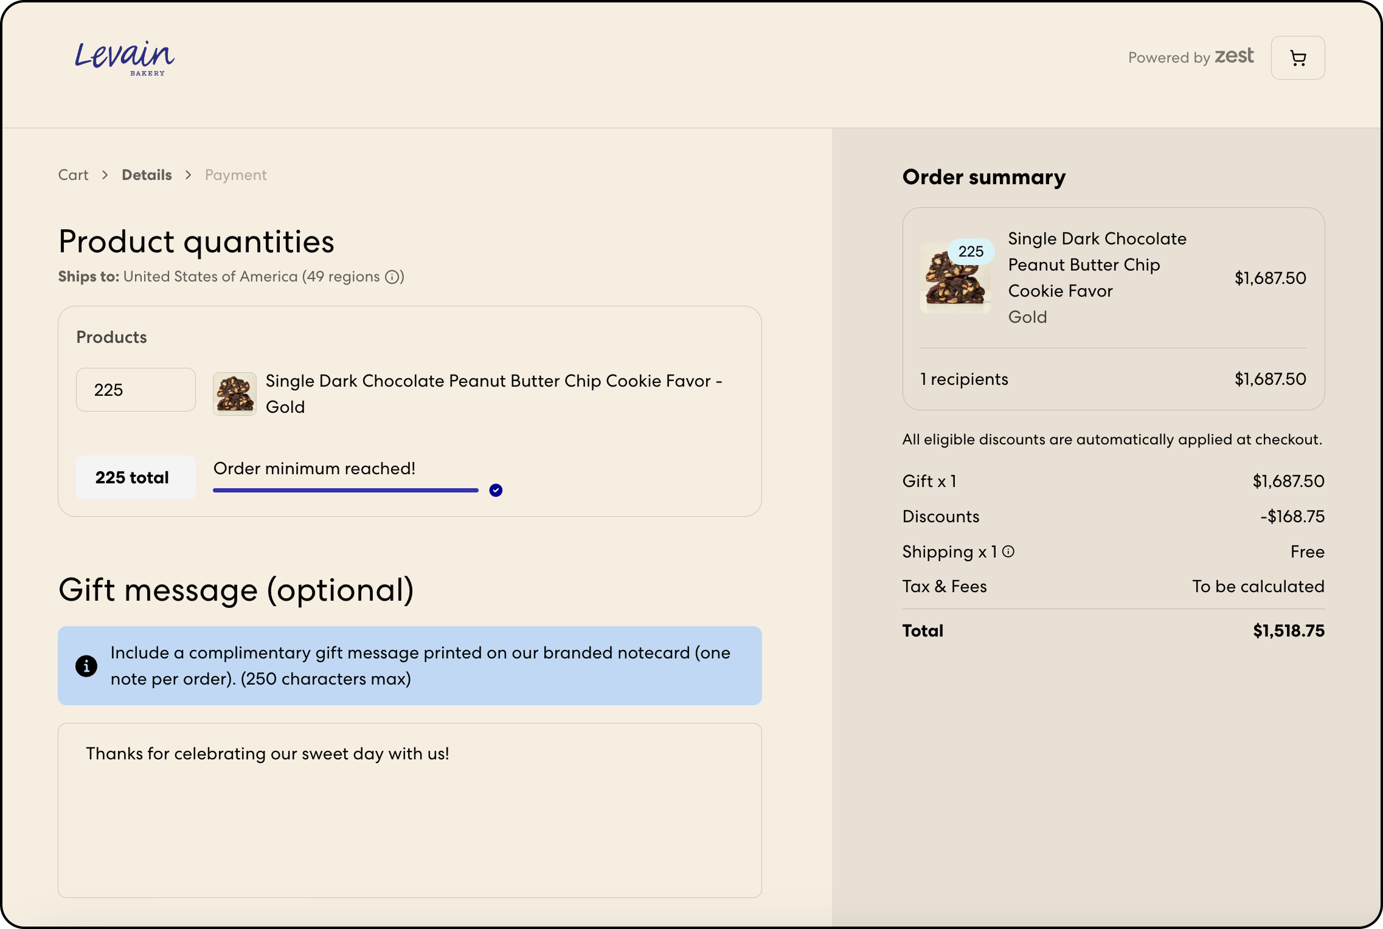Screen dimensions: 1383x929
Task: Click the Shipping info icon
Action: pos(1008,551)
